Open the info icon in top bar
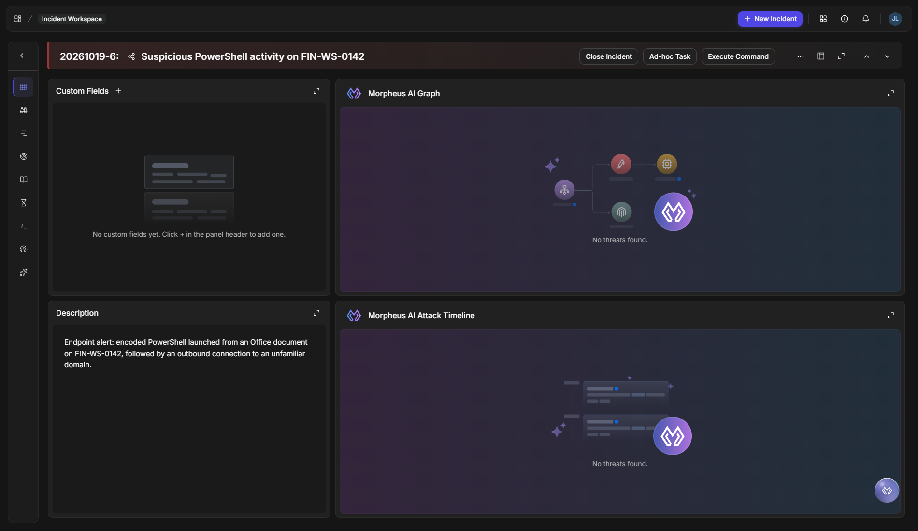918x531 pixels. 845,19
